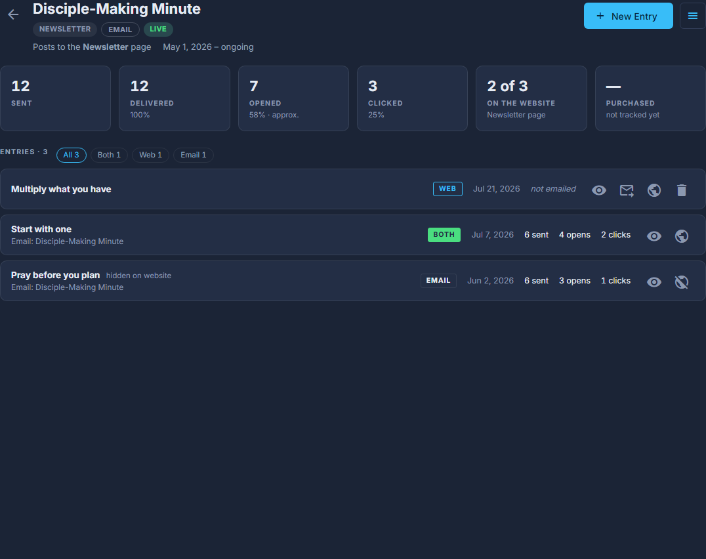This screenshot has width=706, height=559.
Task: Go back using the left arrow
Action: pyautogui.click(x=13, y=15)
